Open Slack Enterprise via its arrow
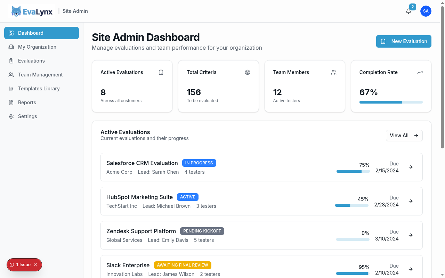Image resolution: width=445 pixels, height=278 pixels. coord(411,269)
